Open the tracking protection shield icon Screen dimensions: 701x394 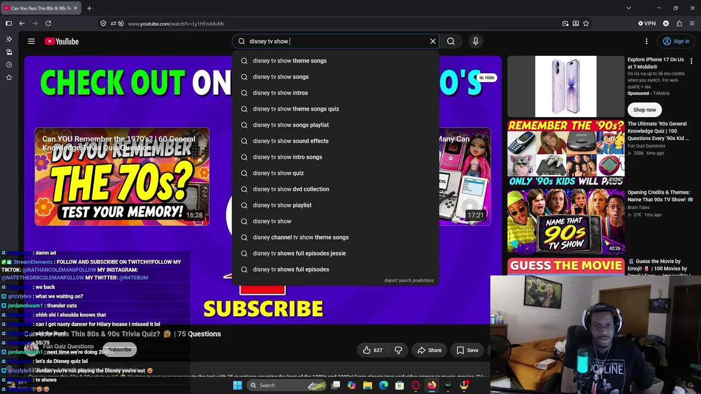(x=103, y=24)
